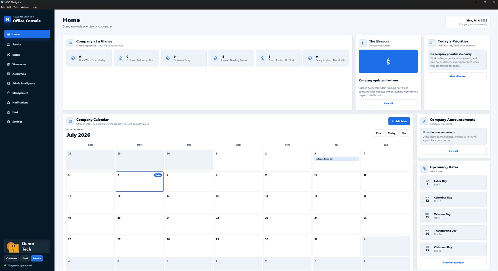Select July 20 in the calendar grid
Viewport: 498px width, 271px height.
pos(139,224)
